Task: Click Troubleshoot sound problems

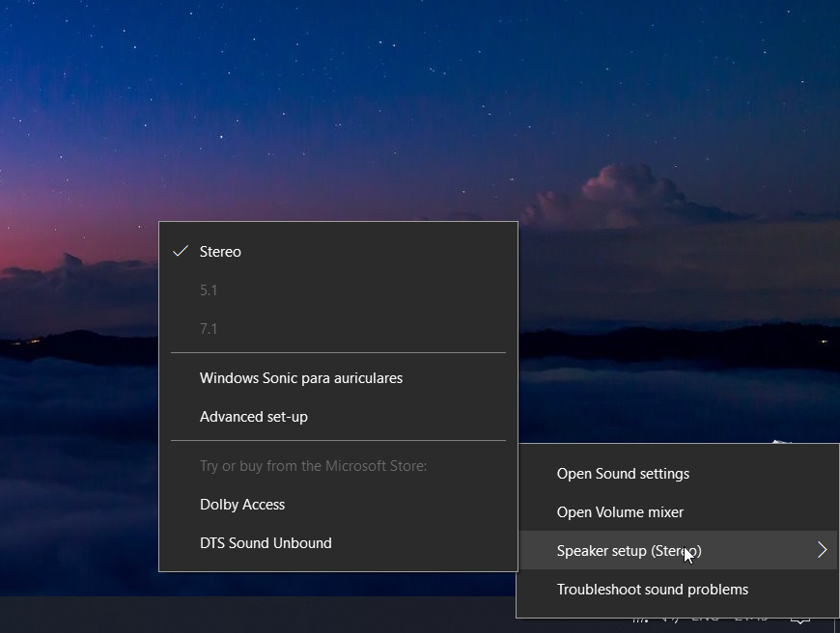Action: pyautogui.click(x=678, y=590)
